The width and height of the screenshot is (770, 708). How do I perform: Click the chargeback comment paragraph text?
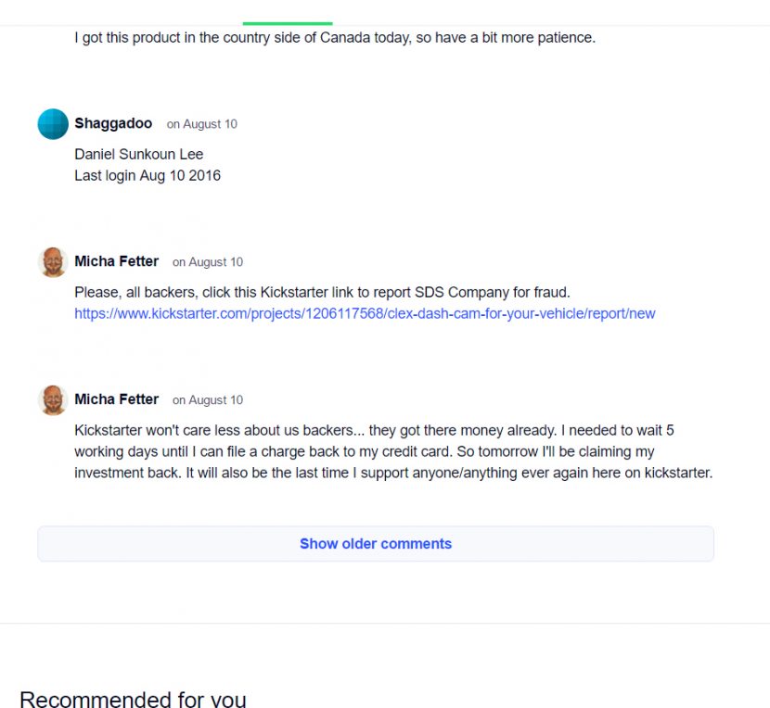point(392,452)
